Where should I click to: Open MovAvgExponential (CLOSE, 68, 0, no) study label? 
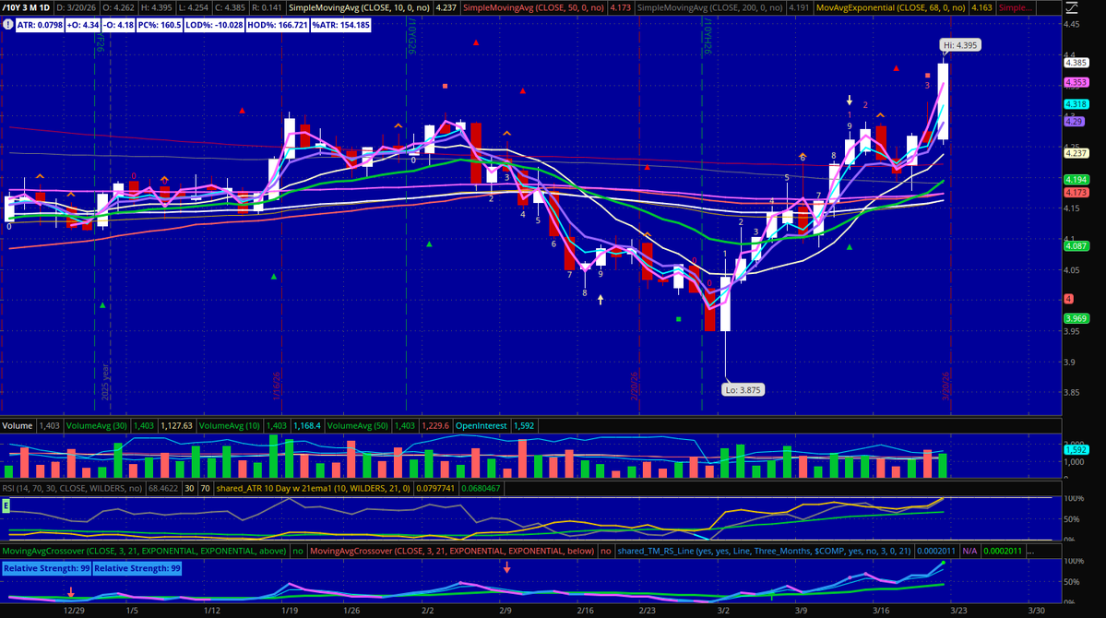[890, 7]
